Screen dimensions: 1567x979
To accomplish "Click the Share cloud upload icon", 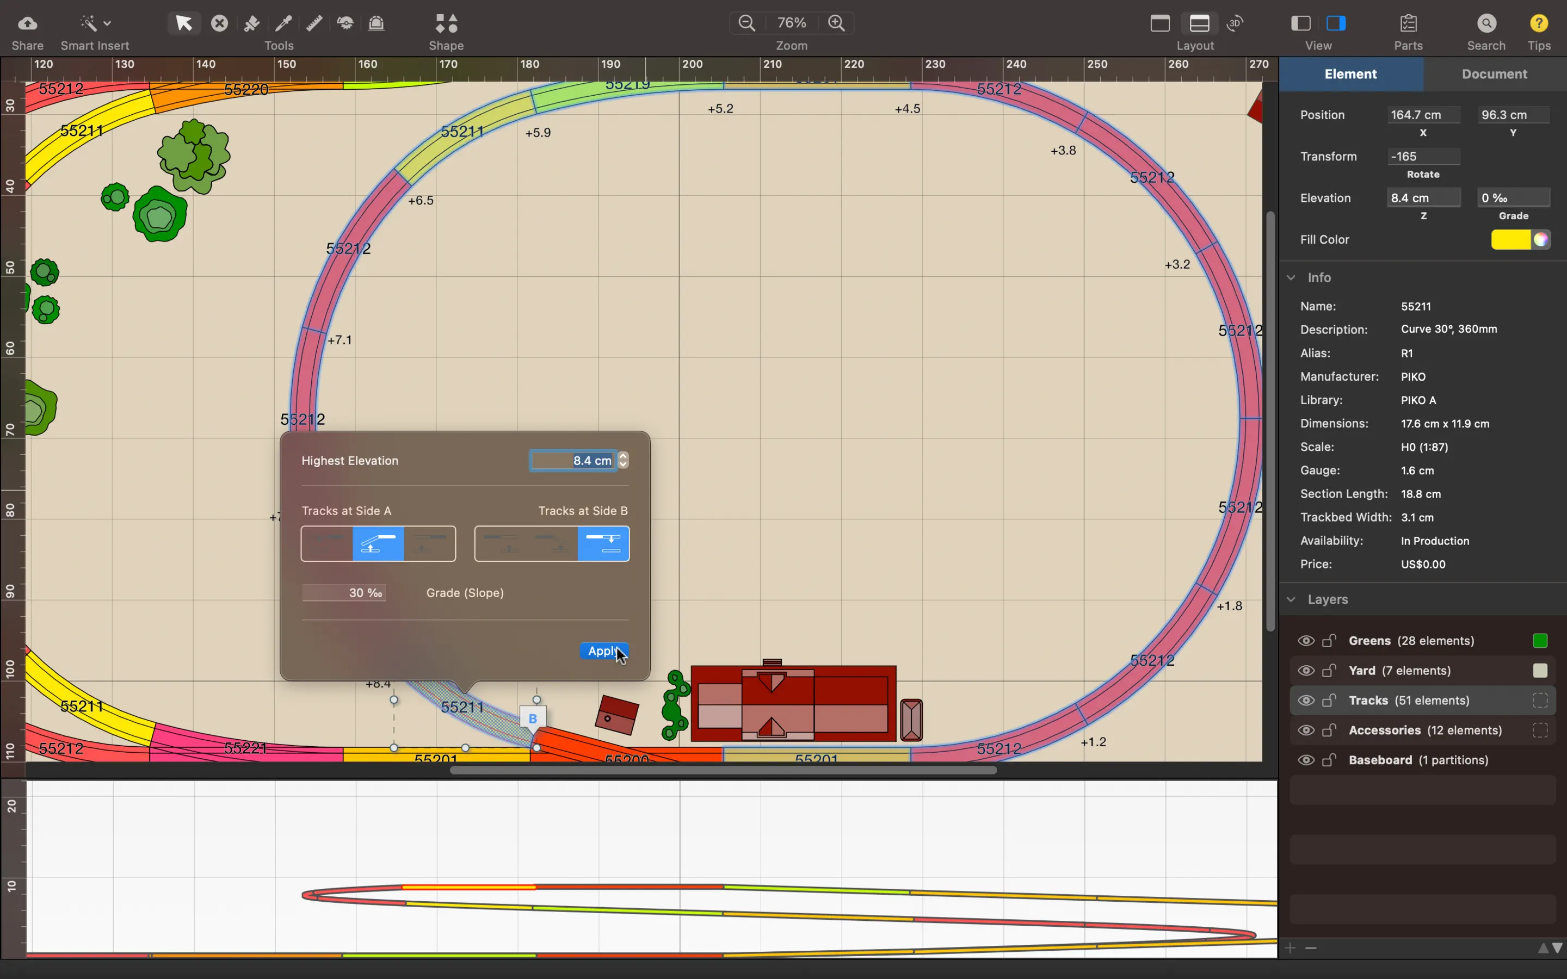I will click(27, 24).
